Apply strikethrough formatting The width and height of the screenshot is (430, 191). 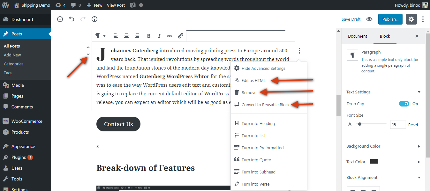(170, 36)
